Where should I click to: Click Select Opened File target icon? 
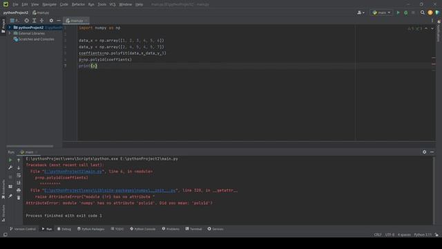26,21
